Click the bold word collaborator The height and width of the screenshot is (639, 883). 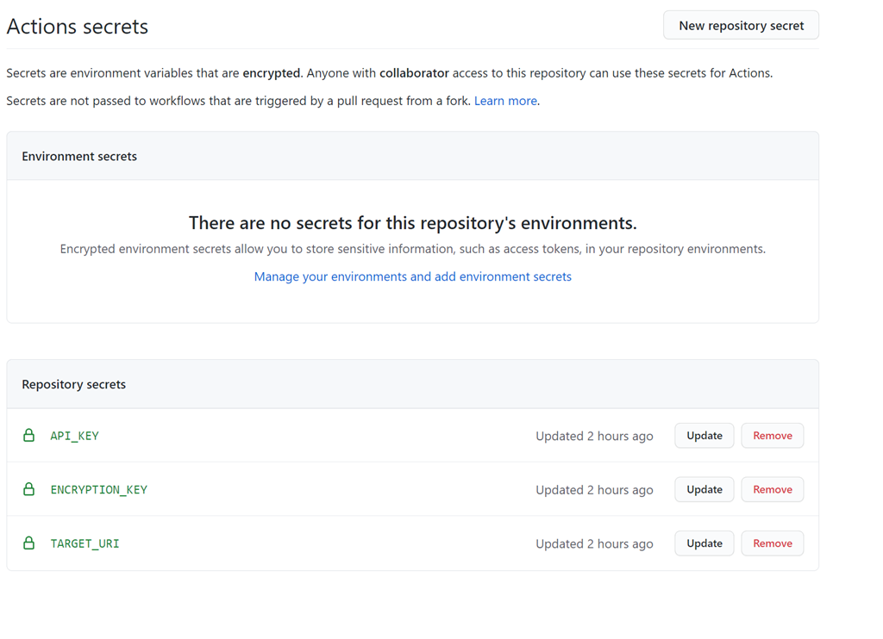(414, 73)
